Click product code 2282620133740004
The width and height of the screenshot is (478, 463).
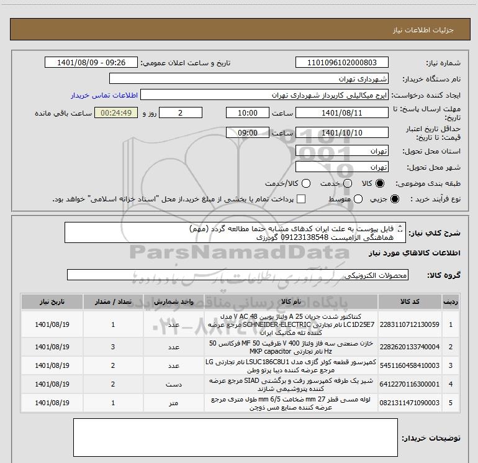410,347
